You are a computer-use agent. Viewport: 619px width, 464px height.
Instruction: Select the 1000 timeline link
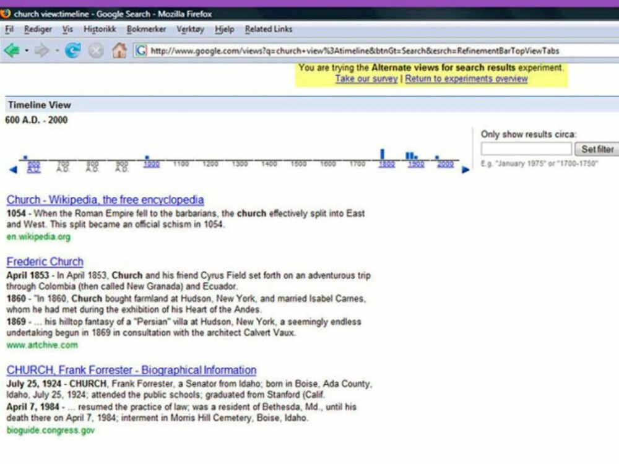click(152, 164)
